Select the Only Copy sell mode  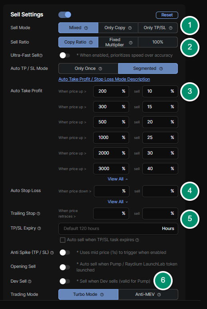pos(118,28)
